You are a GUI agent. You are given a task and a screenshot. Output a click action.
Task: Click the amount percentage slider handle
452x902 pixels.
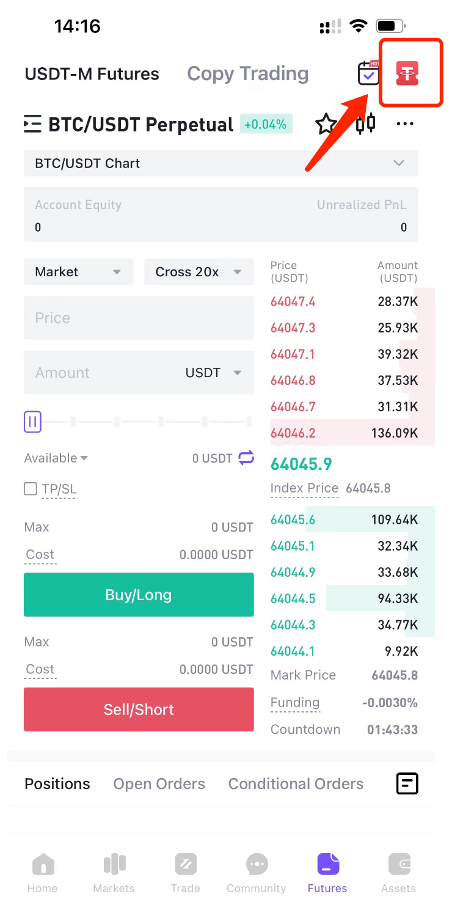click(x=32, y=422)
